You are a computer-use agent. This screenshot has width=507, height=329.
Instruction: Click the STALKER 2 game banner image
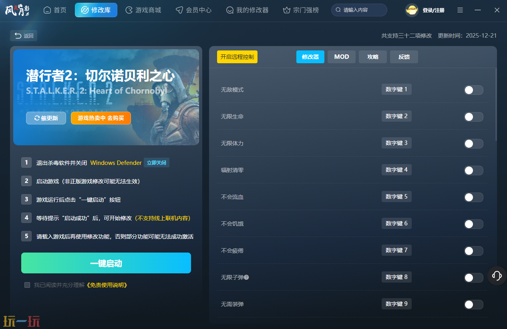tap(106, 97)
